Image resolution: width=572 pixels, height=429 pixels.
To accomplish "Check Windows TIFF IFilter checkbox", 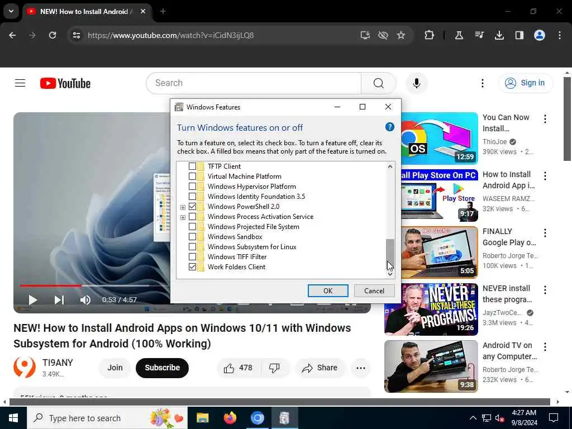I will (x=192, y=257).
